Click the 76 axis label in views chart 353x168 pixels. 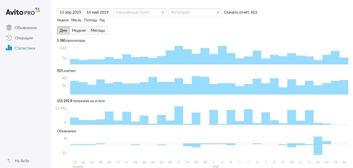click(x=64, y=58)
